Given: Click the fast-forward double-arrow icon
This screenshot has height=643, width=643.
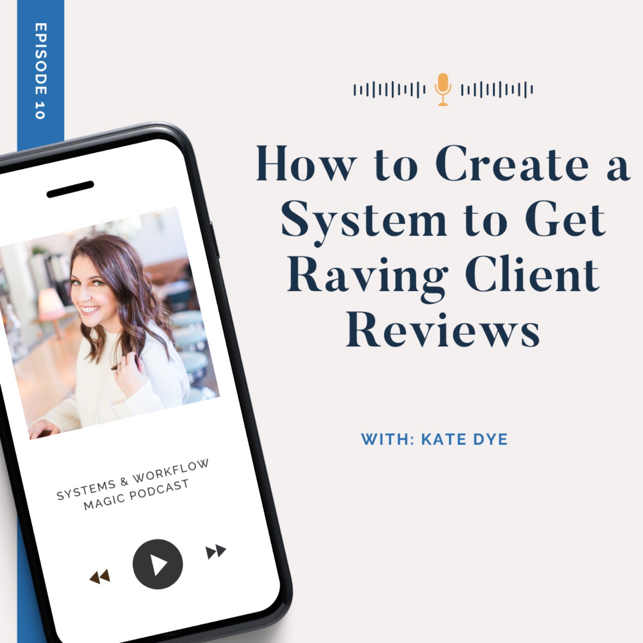Looking at the screenshot, I should pyautogui.click(x=216, y=551).
